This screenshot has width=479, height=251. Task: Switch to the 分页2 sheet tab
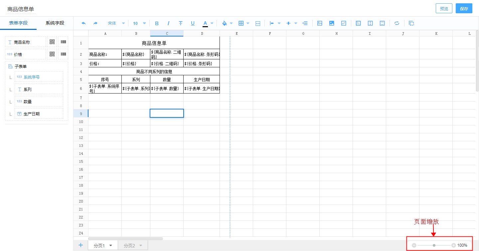click(x=130, y=245)
